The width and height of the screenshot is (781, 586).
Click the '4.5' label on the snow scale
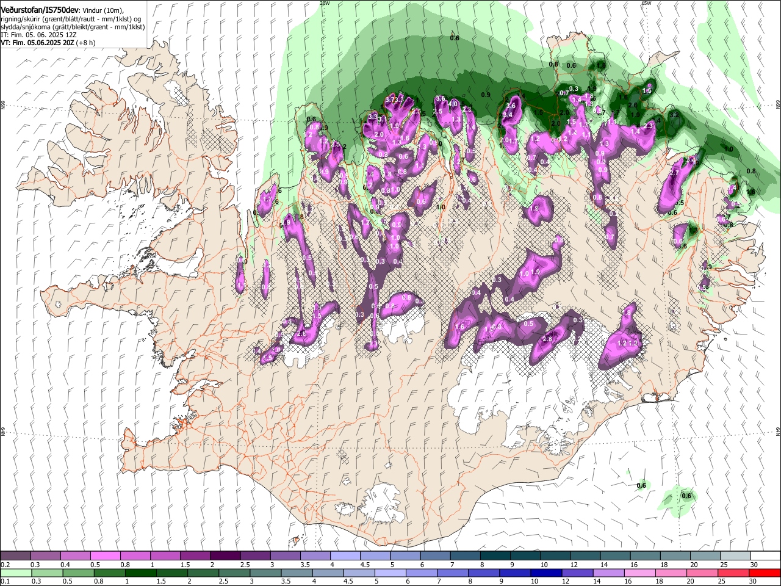point(365,565)
